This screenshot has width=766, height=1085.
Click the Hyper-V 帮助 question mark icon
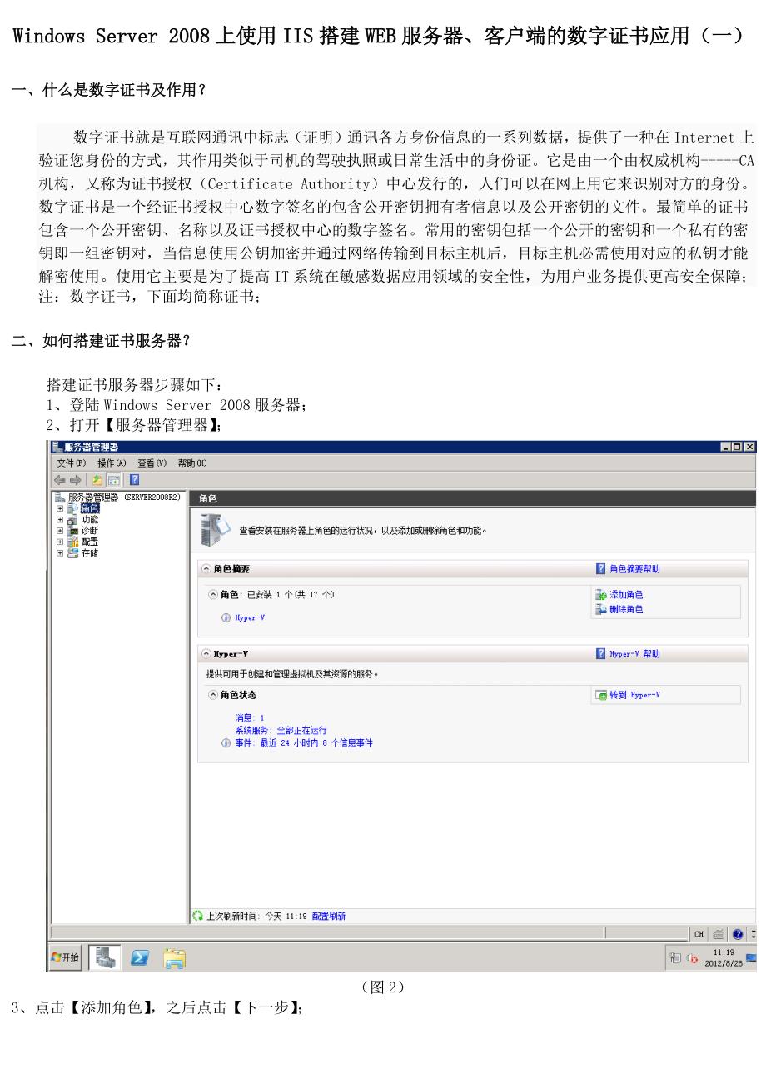[601, 654]
